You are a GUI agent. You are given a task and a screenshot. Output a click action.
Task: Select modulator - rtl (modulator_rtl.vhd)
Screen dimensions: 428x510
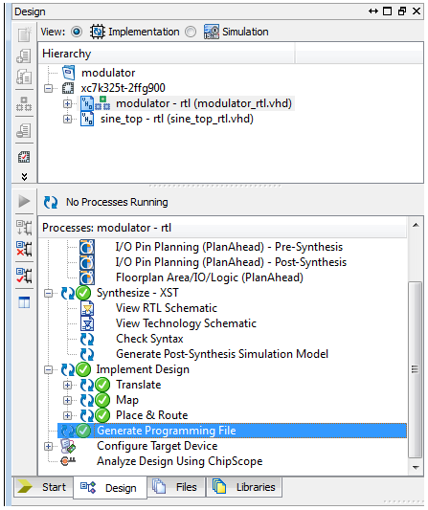204,103
